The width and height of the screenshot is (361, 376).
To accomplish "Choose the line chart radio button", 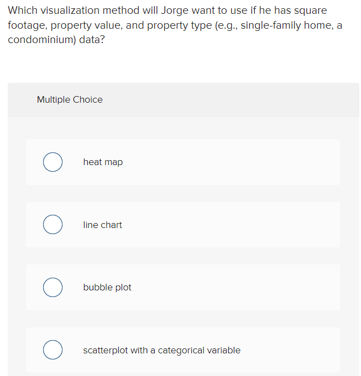I will 53,225.
